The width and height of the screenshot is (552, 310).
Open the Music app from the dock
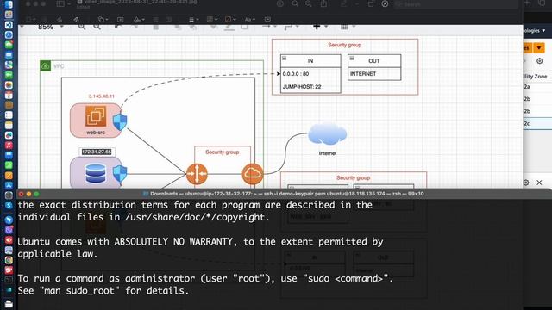point(9,146)
